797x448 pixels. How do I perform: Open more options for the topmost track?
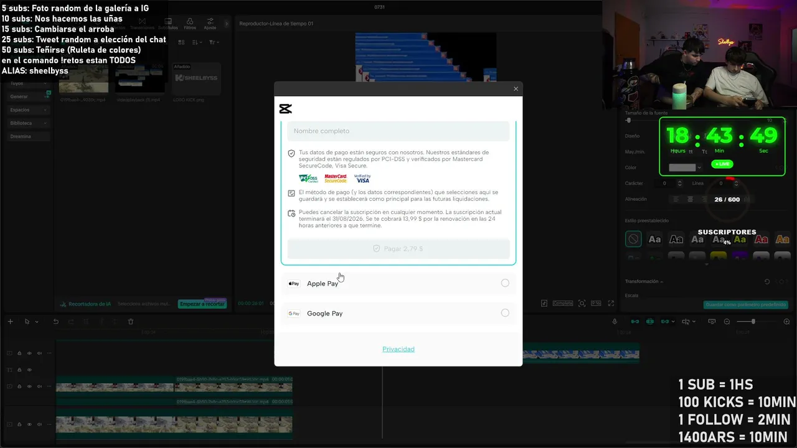coord(49,353)
